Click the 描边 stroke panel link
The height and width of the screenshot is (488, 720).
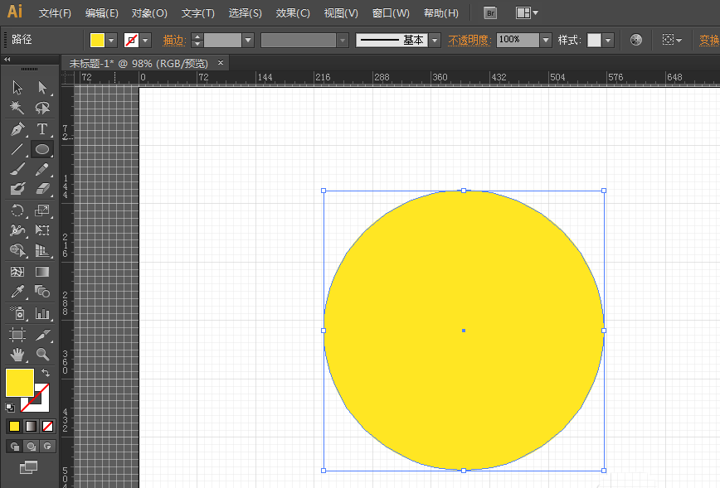coord(173,40)
